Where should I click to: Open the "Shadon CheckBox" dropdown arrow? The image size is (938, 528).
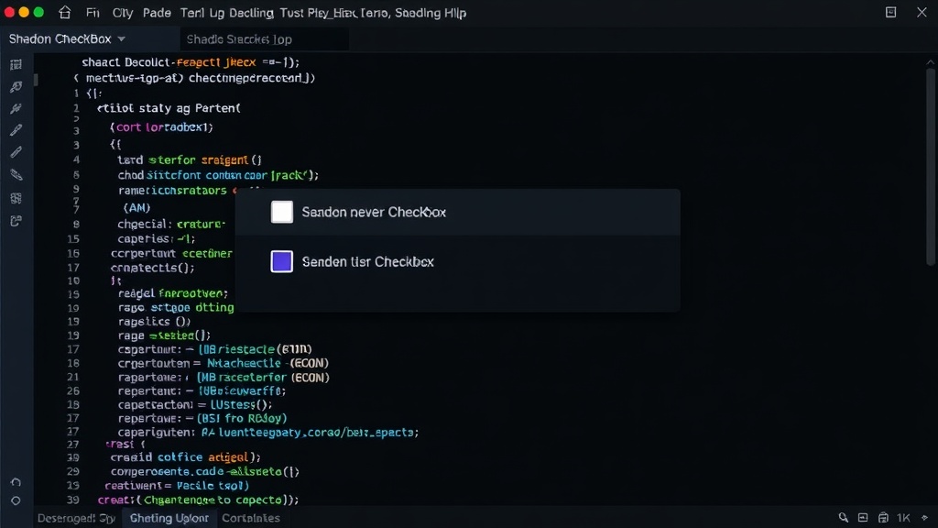122,38
